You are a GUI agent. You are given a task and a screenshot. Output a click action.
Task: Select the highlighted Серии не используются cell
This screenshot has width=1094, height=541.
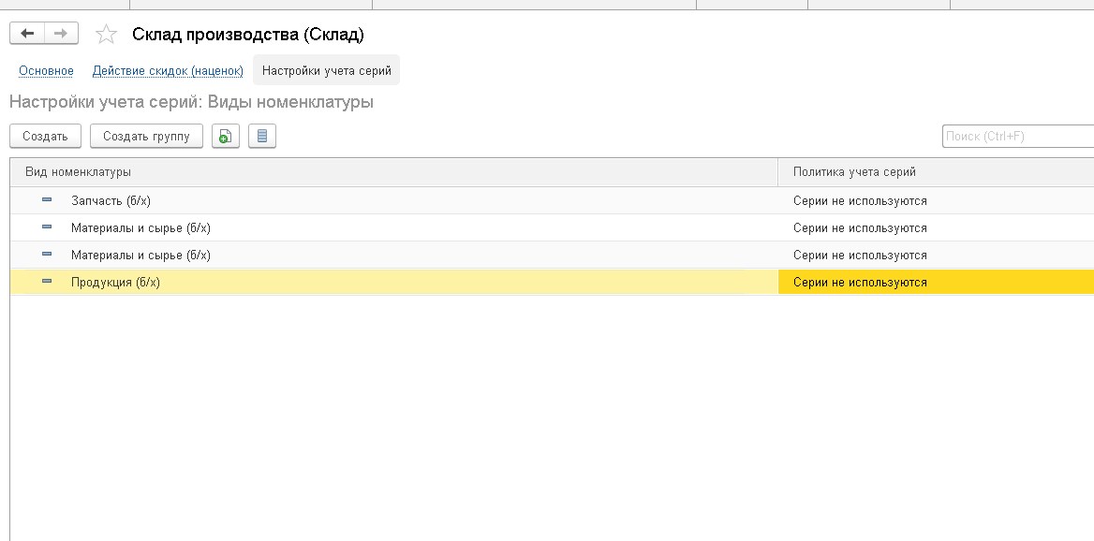936,283
